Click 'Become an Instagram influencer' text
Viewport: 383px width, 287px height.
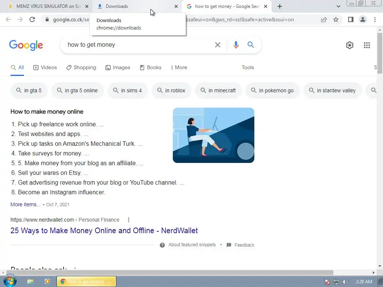[62, 192]
